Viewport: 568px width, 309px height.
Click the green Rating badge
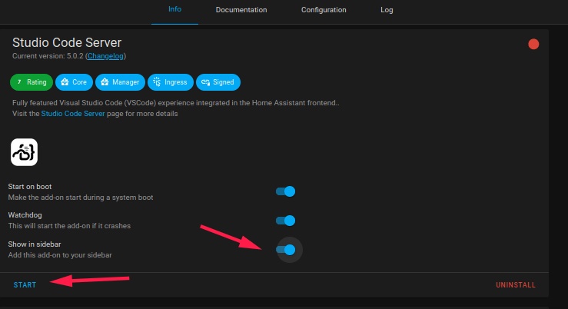(x=32, y=82)
